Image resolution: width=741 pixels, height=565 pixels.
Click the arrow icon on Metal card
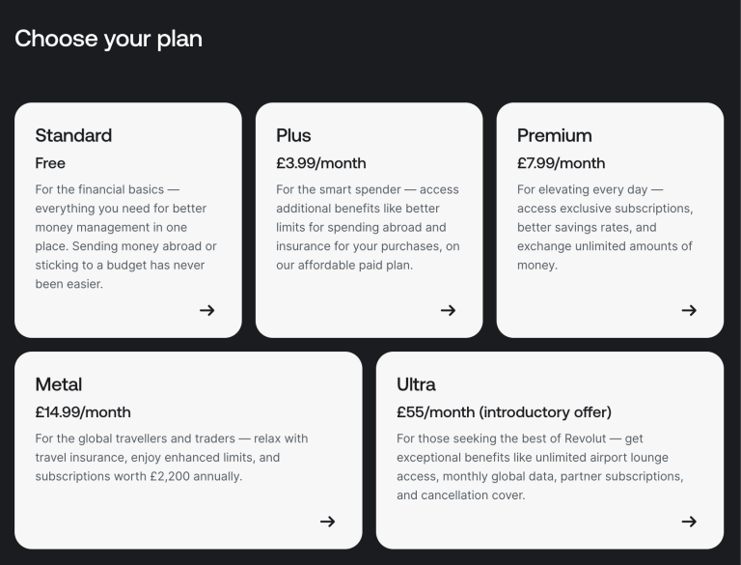tap(327, 522)
